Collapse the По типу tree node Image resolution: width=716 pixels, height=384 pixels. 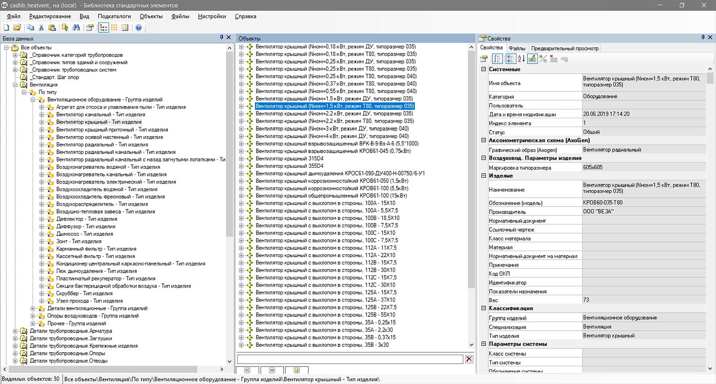pyautogui.click(x=24, y=92)
